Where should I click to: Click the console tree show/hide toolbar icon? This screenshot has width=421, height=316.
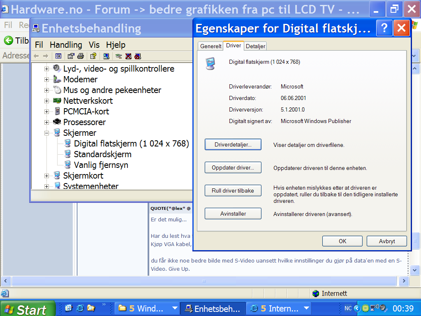coord(58,56)
